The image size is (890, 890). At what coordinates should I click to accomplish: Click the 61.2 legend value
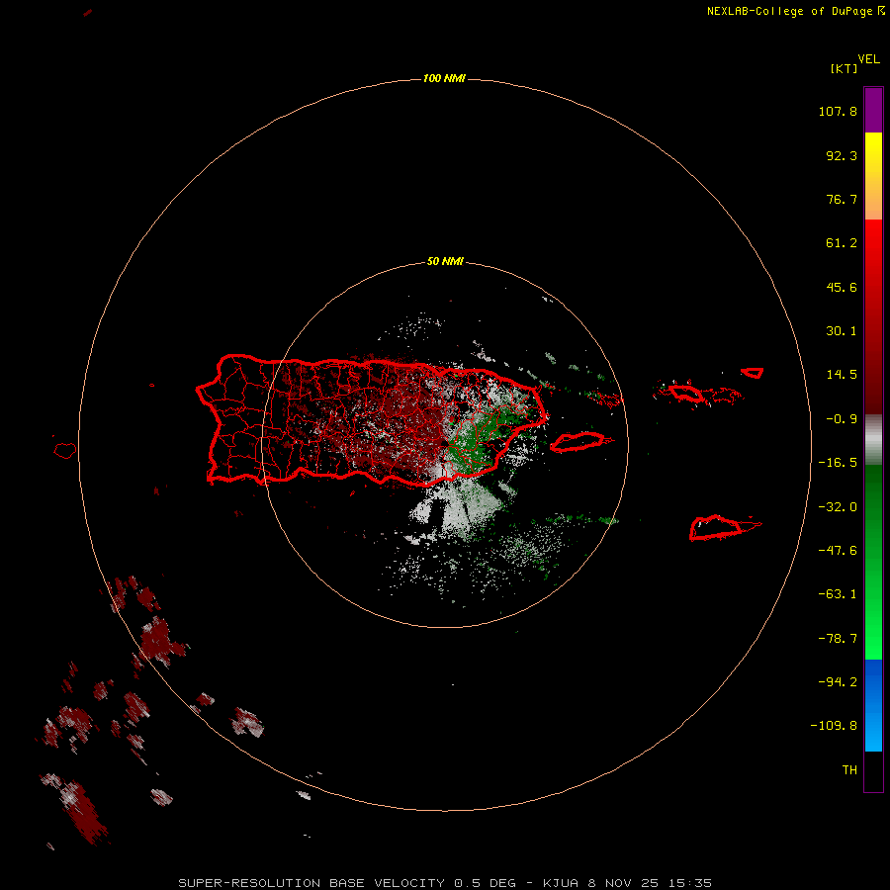842,243
